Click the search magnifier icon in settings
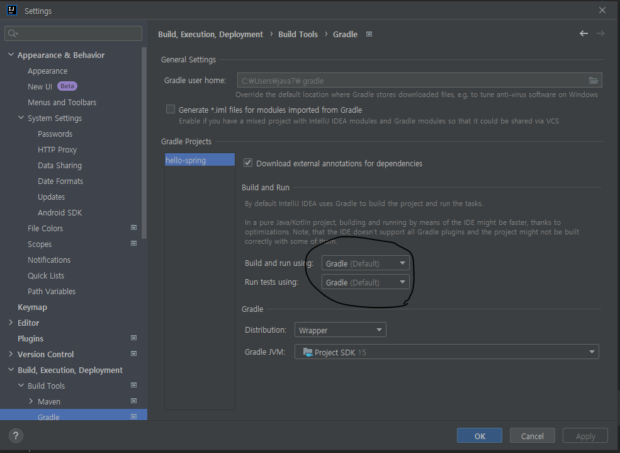Screen dimensions: 620x453 (x=13, y=33)
